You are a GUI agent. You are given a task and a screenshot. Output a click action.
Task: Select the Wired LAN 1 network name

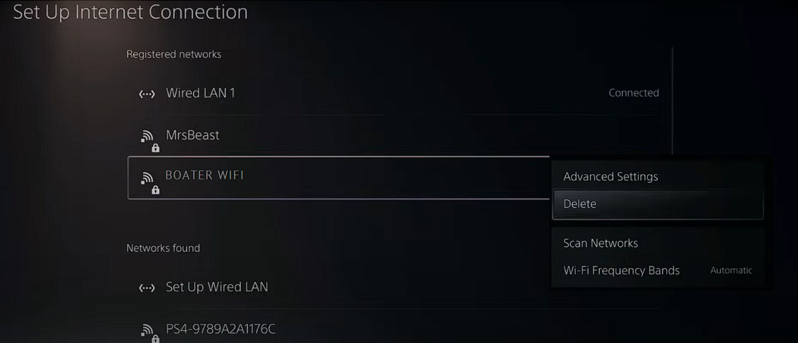200,93
